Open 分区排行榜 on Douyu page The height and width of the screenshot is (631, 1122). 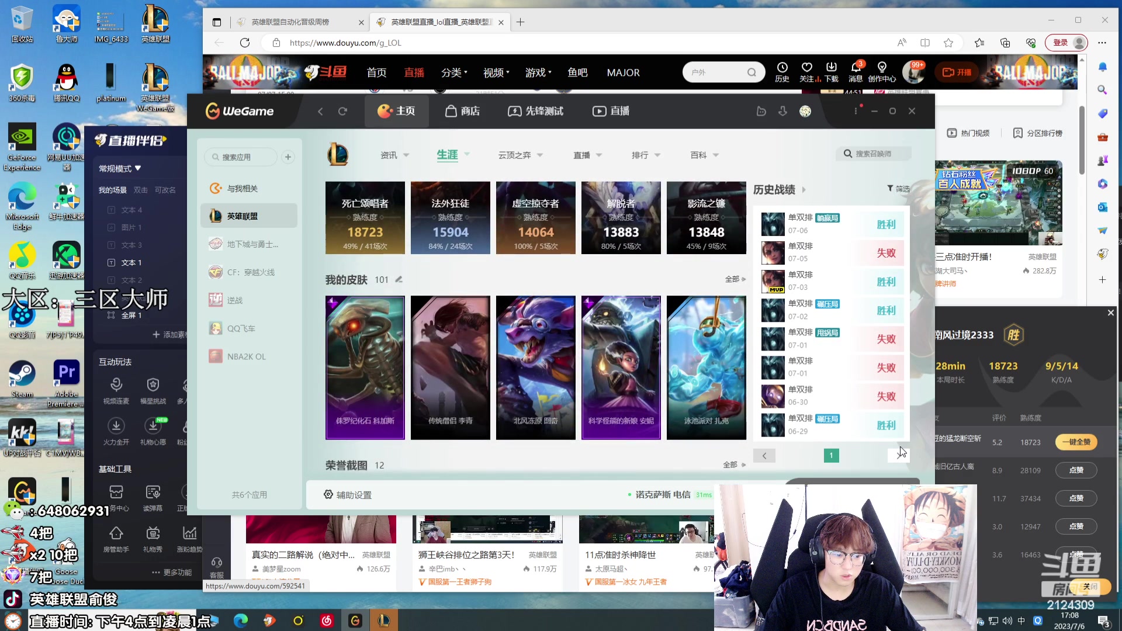click(x=1037, y=133)
